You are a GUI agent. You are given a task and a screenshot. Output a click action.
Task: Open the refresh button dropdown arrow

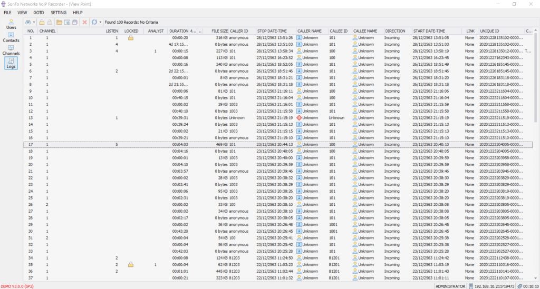click(x=100, y=22)
